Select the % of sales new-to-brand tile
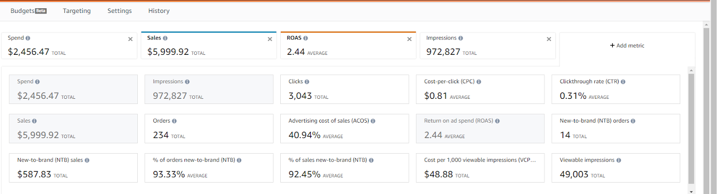Image resolution: width=717 pixels, height=194 pixels. [345, 168]
